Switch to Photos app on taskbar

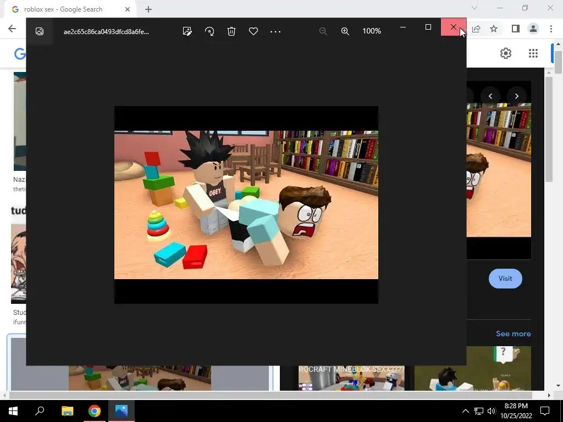point(122,411)
